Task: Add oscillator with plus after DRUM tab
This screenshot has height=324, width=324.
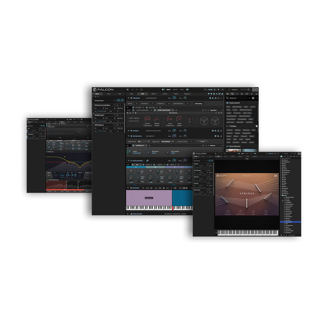Action: 178,164
